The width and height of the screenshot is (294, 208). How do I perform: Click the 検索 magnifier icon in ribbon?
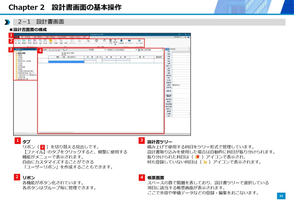(40, 41)
